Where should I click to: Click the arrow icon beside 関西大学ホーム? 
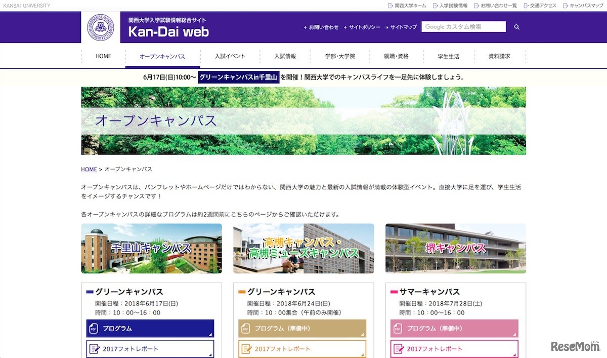tap(390, 6)
